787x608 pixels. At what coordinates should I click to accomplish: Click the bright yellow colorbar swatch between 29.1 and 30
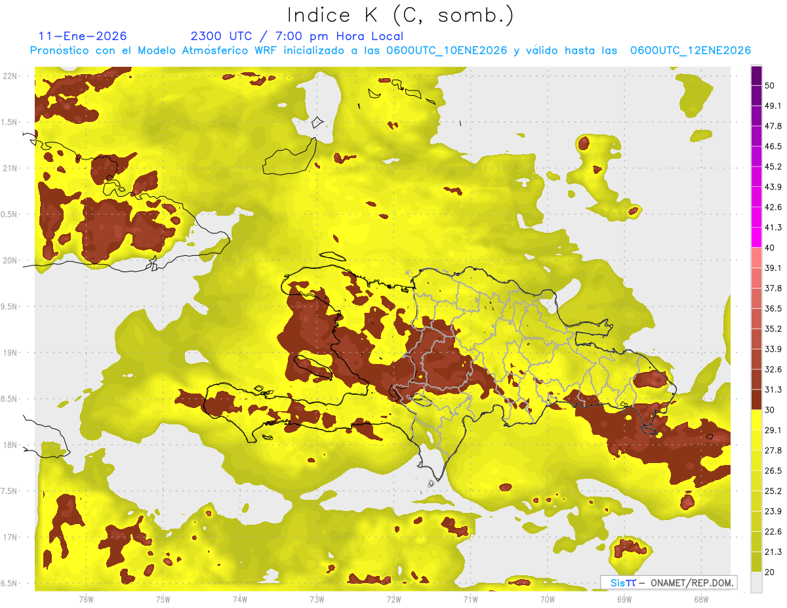click(x=756, y=420)
